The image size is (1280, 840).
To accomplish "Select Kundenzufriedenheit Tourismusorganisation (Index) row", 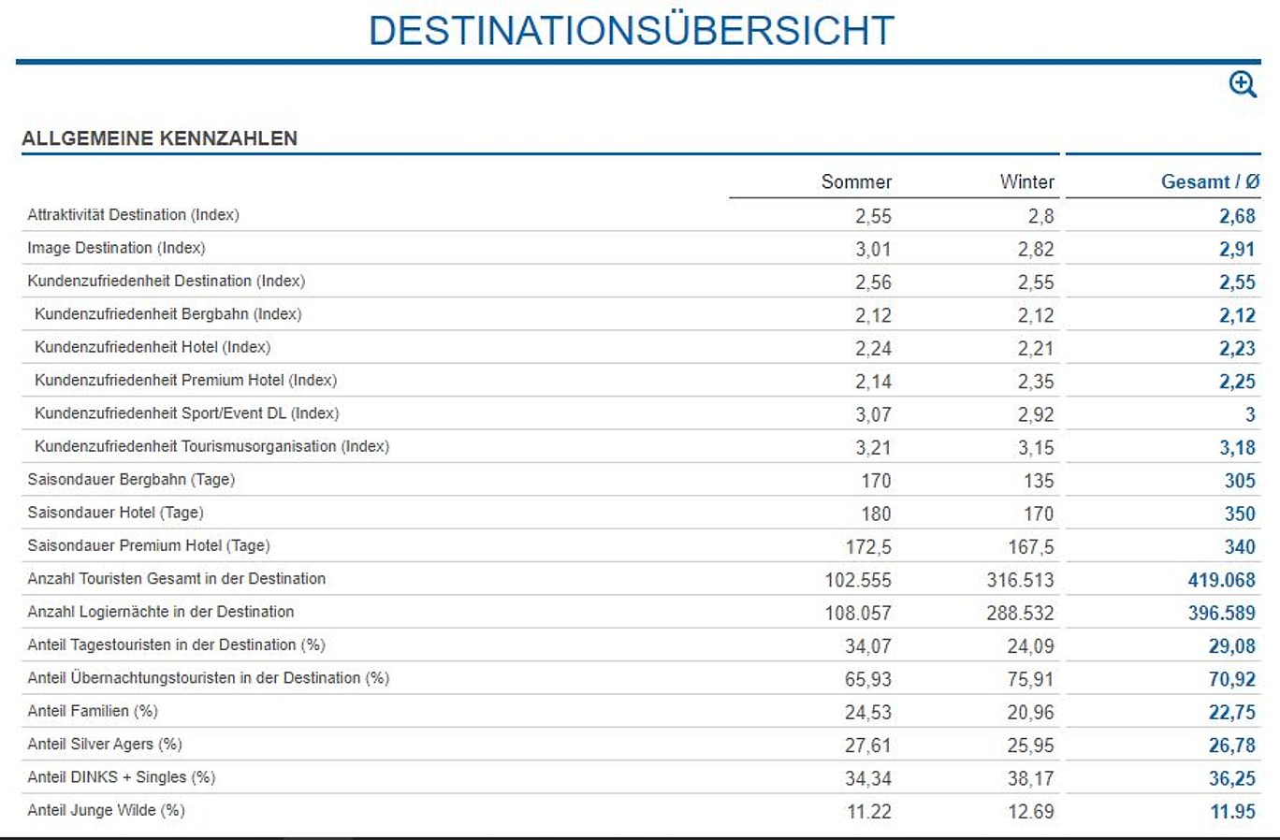I will point(211,447).
